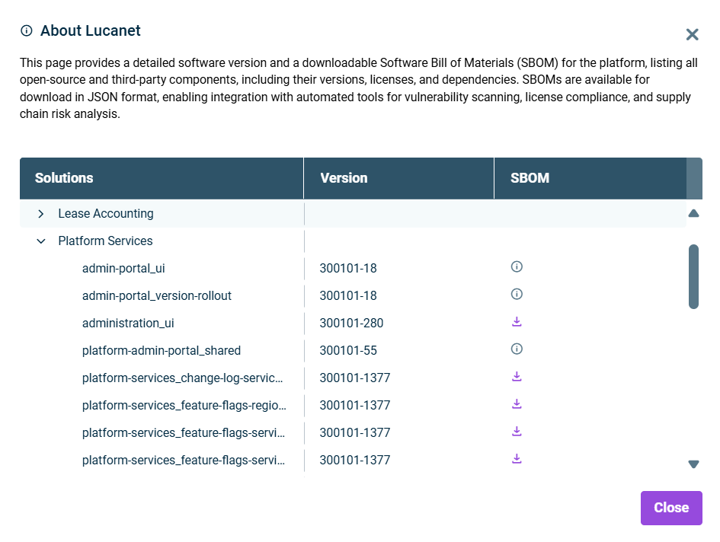Click the scroll down arrow in table
Image resolution: width=720 pixels, height=542 pixels.
coord(693,464)
